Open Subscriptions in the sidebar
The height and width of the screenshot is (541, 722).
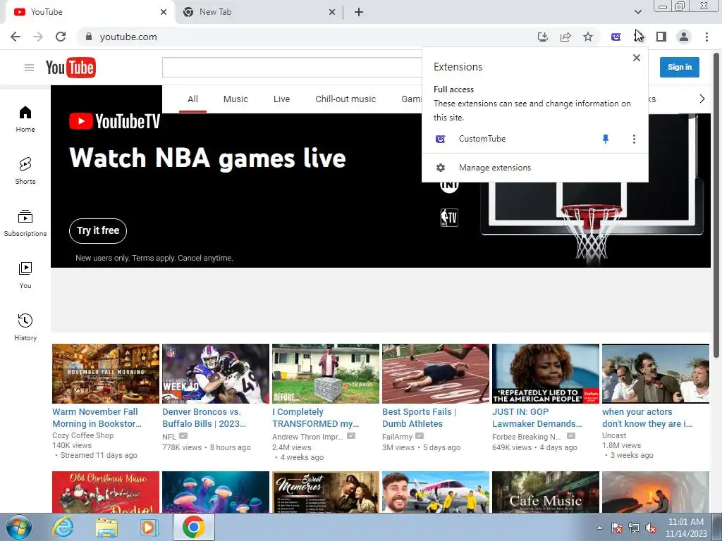[x=25, y=223]
